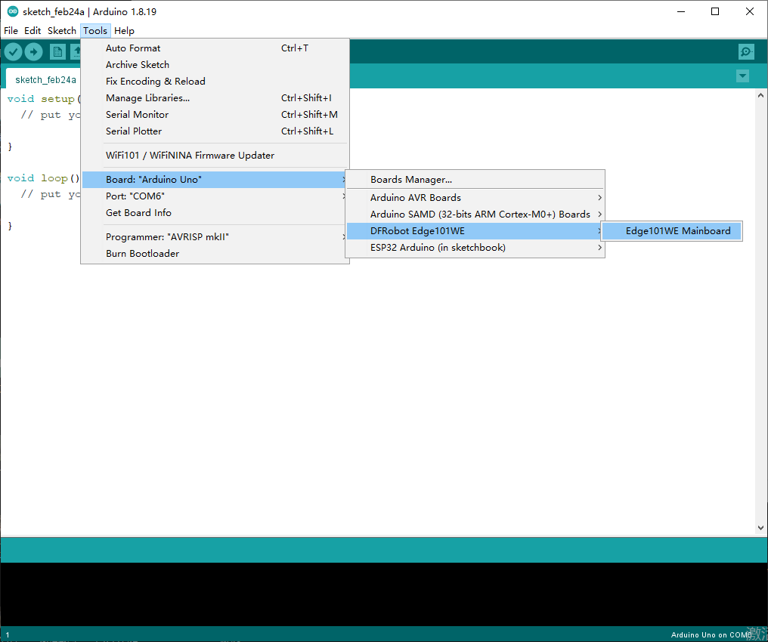Maximize the Arduino window
The width and height of the screenshot is (768, 642).
click(x=715, y=11)
